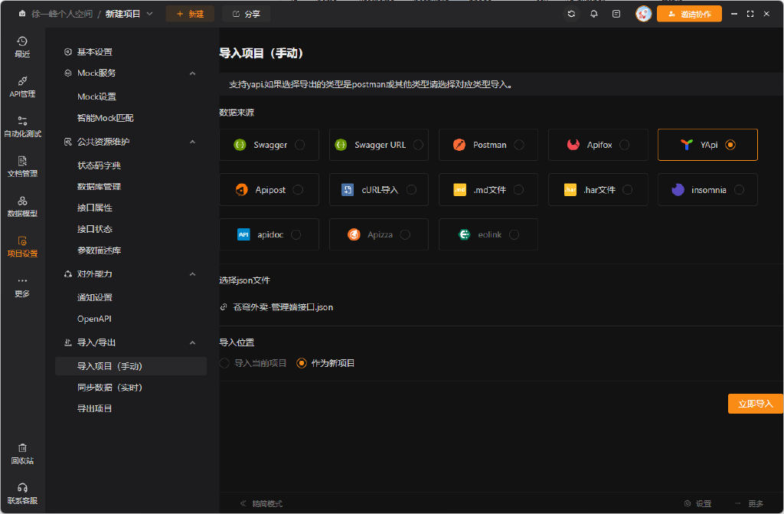This screenshot has width=784, height=514.
Task: Choose Swagger URL import type
Action: tap(378, 144)
